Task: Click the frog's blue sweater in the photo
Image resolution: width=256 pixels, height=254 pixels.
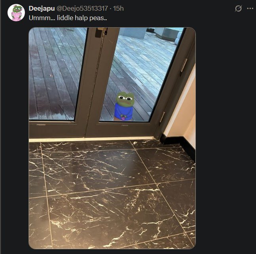Action: pyautogui.click(x=123, y=111)
